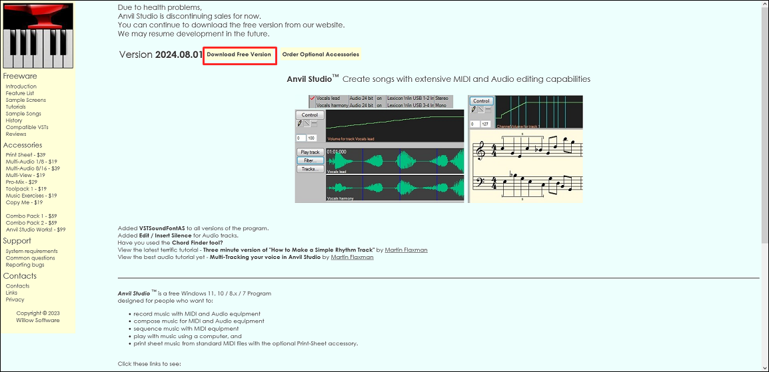Click the Anvil Studio piano logo
Viewport: 769px width, 372px height.
(x=38, y=36)
